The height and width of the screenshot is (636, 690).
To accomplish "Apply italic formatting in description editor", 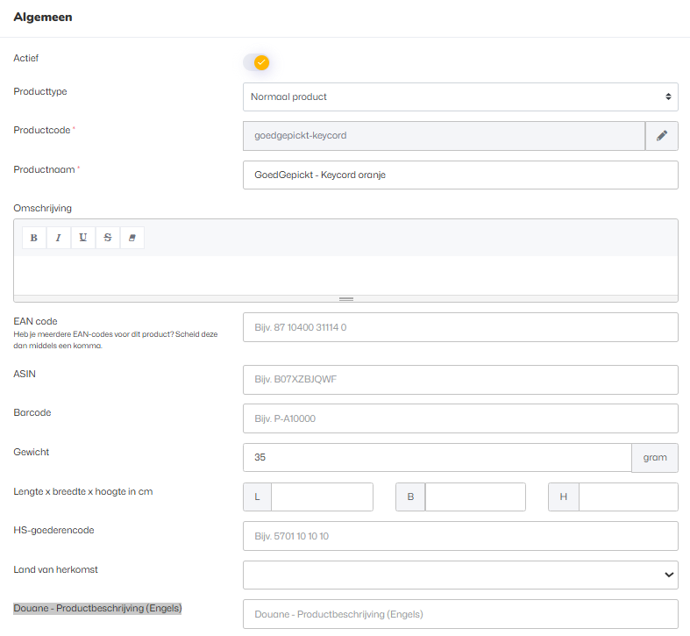I will pyautogui.click(x=59, y=238).
